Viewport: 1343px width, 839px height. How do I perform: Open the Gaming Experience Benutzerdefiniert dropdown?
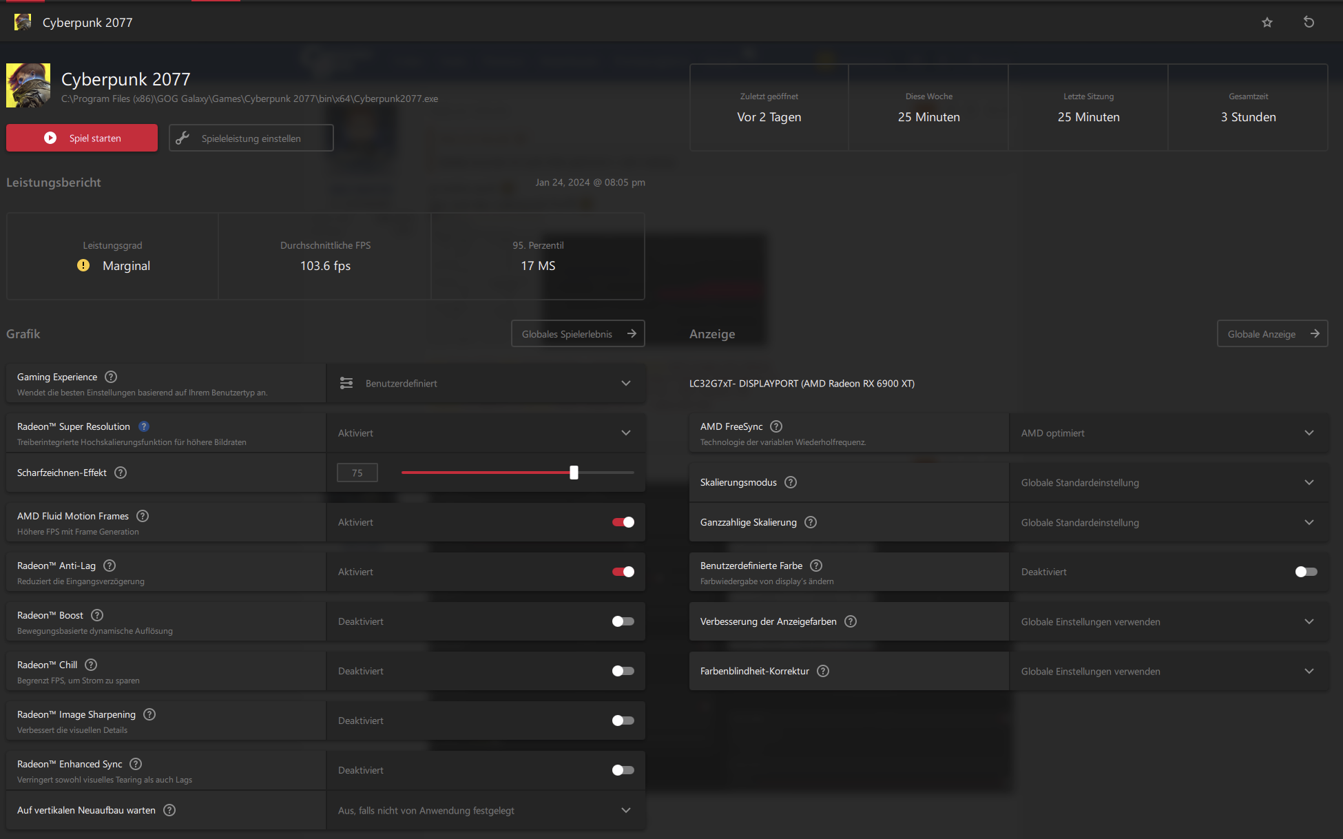point(486,383)
